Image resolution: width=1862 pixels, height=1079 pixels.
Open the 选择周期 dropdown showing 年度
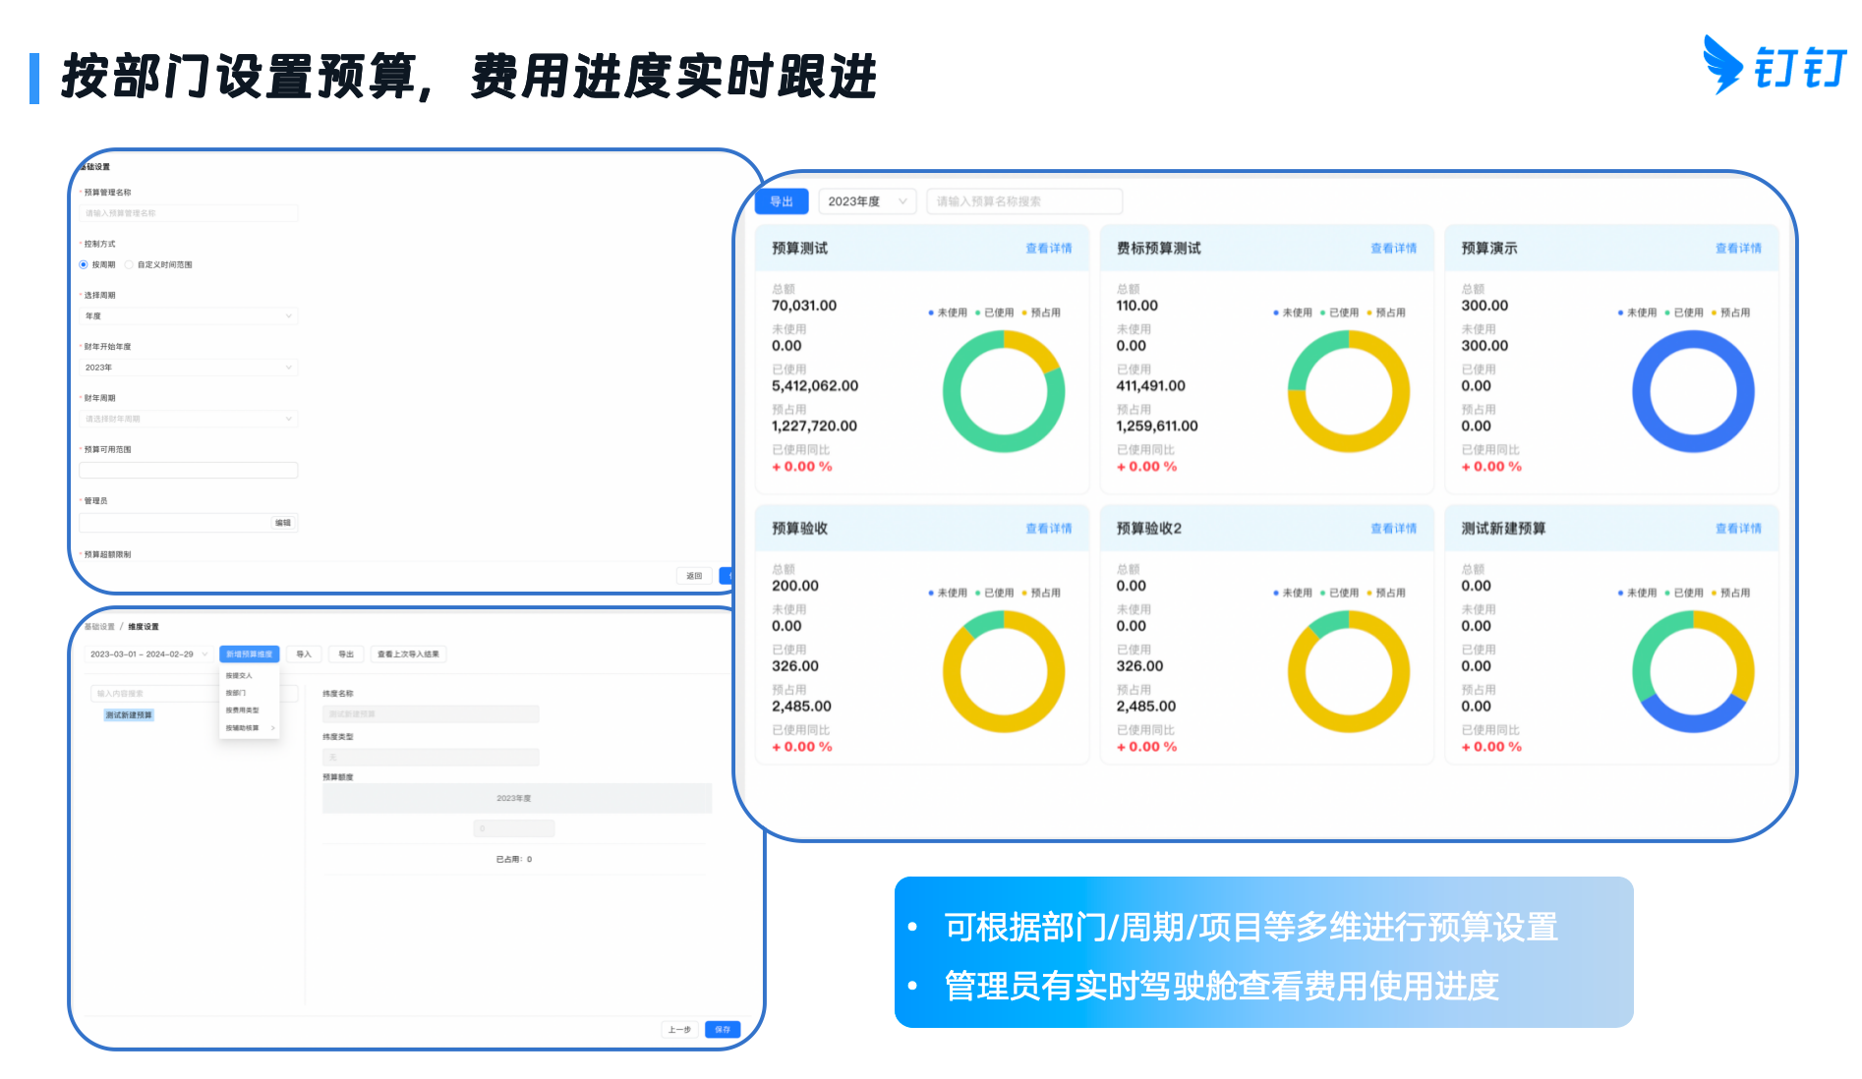188,315
